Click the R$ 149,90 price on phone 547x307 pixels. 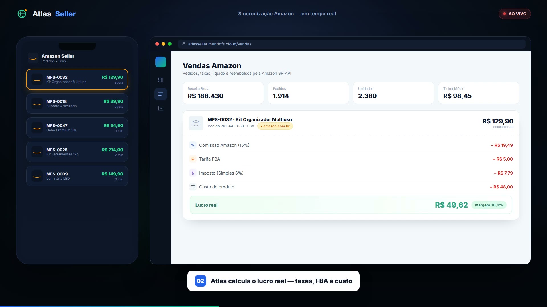112,174
